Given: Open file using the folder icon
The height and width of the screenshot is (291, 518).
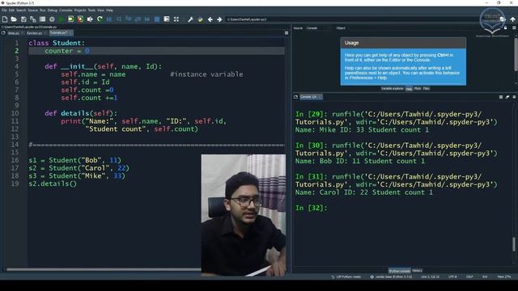Looking at the screenshot, I should coord(14,19).
